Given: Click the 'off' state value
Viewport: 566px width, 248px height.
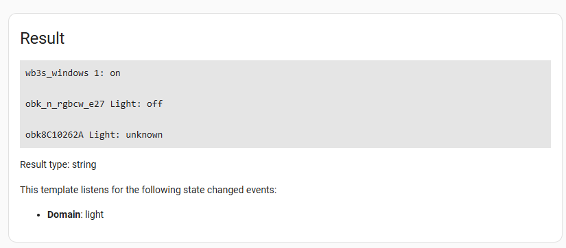Looking at the screenshot, I should (155, 104).
